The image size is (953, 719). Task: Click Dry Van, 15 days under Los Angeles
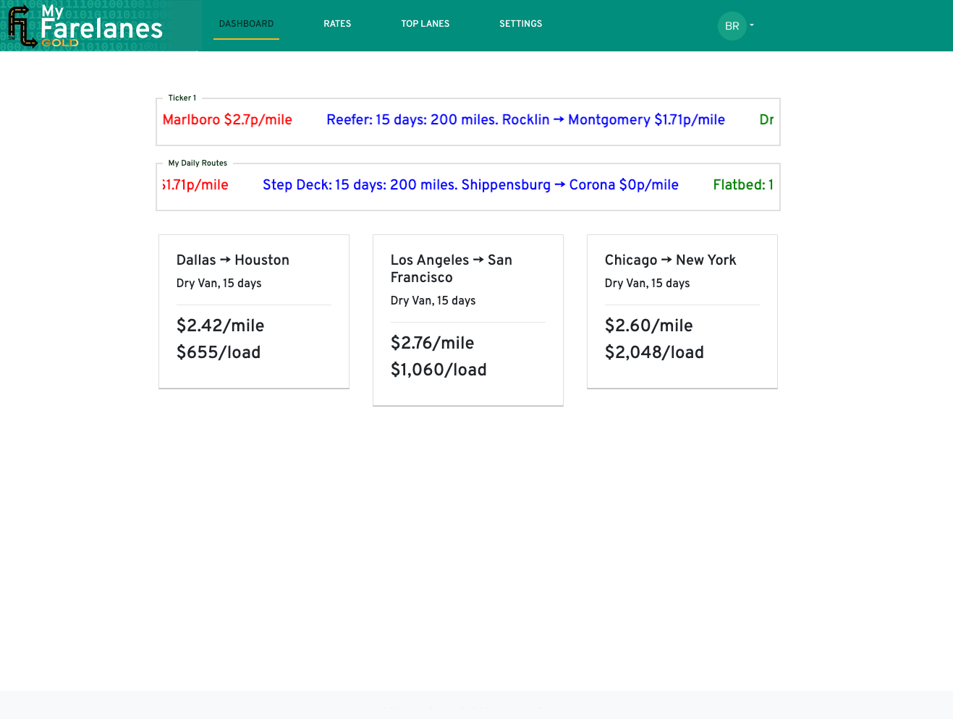click(433, 301)
